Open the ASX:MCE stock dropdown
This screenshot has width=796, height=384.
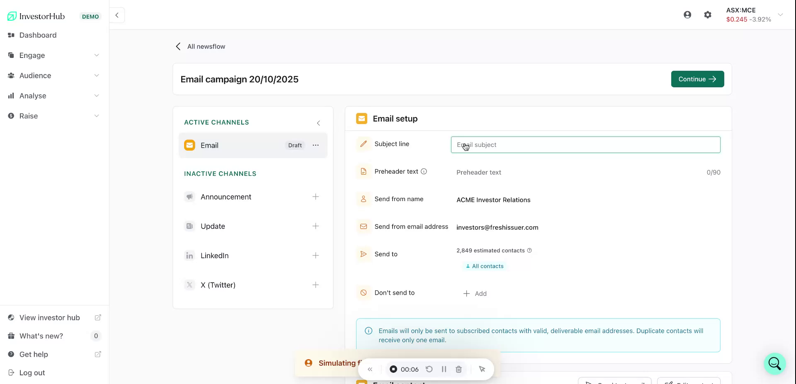coord(781,14)
